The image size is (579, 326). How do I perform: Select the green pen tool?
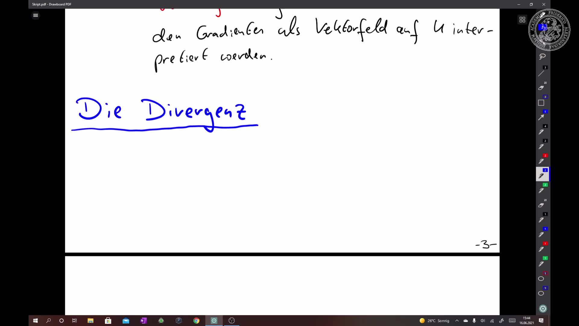(542, 190)
